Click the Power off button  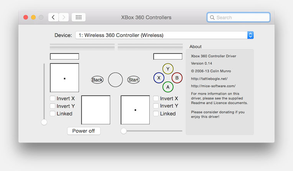click(84, 131)
